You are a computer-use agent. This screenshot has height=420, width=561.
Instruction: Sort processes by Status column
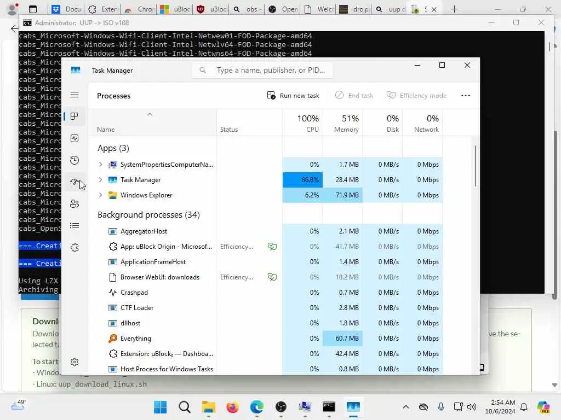point(249,123)
